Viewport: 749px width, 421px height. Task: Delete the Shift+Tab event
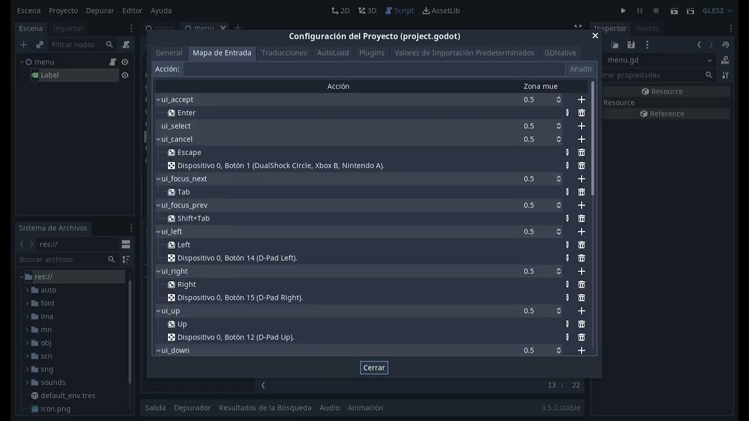click(581, 218)
